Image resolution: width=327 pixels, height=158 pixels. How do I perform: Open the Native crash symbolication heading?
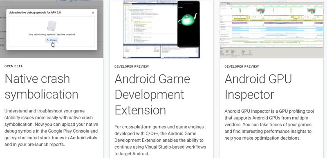tap(41, 86)
